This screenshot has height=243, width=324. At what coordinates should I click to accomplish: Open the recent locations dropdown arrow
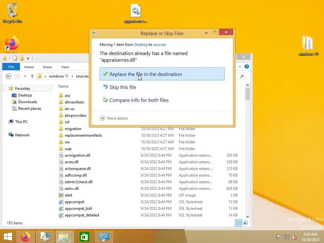coord(25,76)
